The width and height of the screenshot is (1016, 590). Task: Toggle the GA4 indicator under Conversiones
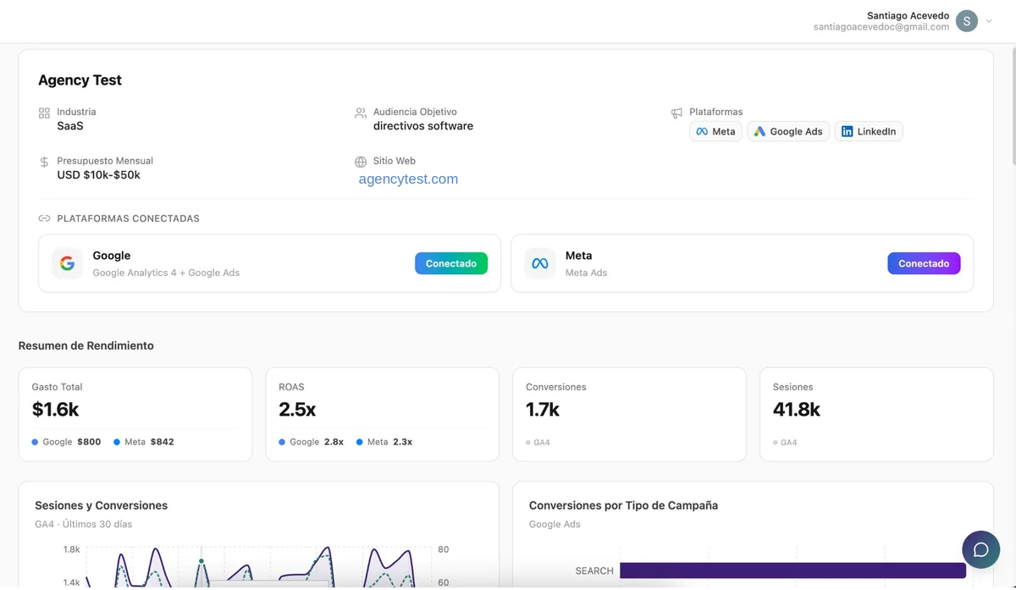[x=527, y=442]
